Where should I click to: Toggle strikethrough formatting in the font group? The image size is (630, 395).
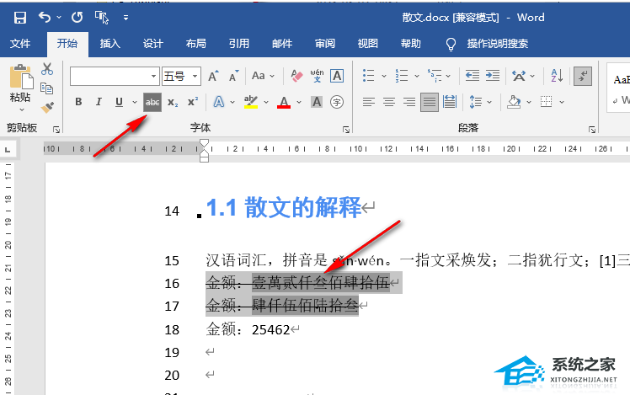(152, 102)
